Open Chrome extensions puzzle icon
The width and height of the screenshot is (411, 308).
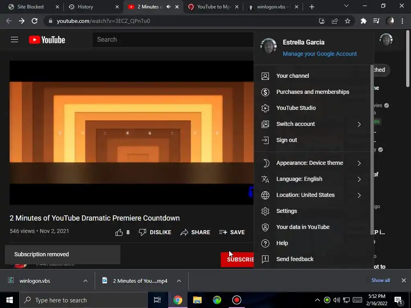(x=363, y=21)
